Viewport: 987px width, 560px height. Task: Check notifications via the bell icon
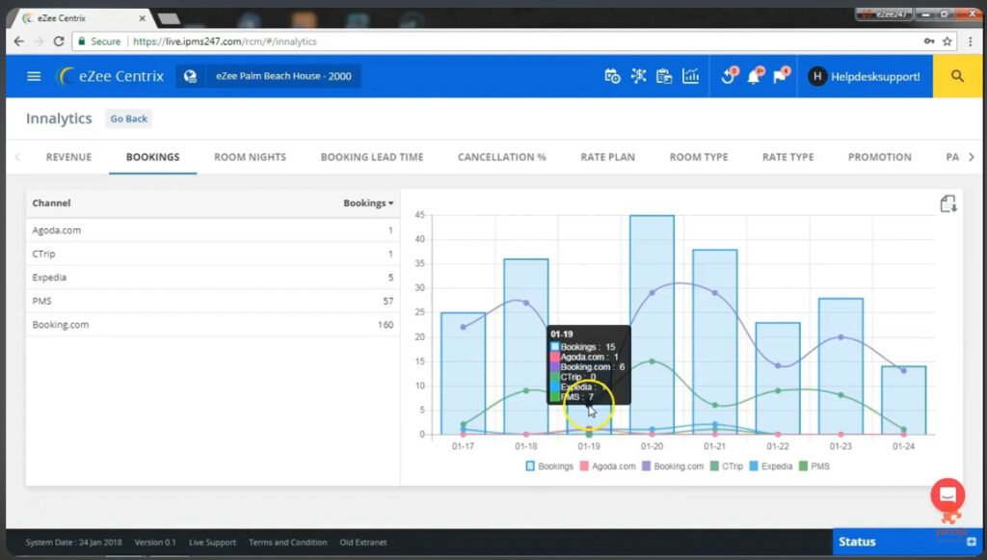click(x=755, y=75)
